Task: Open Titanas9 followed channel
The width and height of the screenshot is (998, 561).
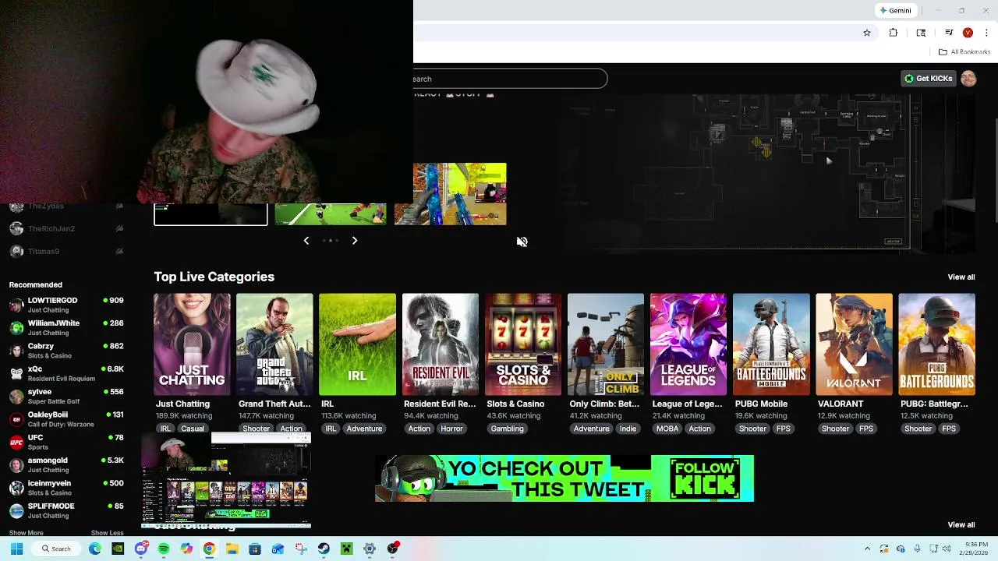Action: point(66,251)
